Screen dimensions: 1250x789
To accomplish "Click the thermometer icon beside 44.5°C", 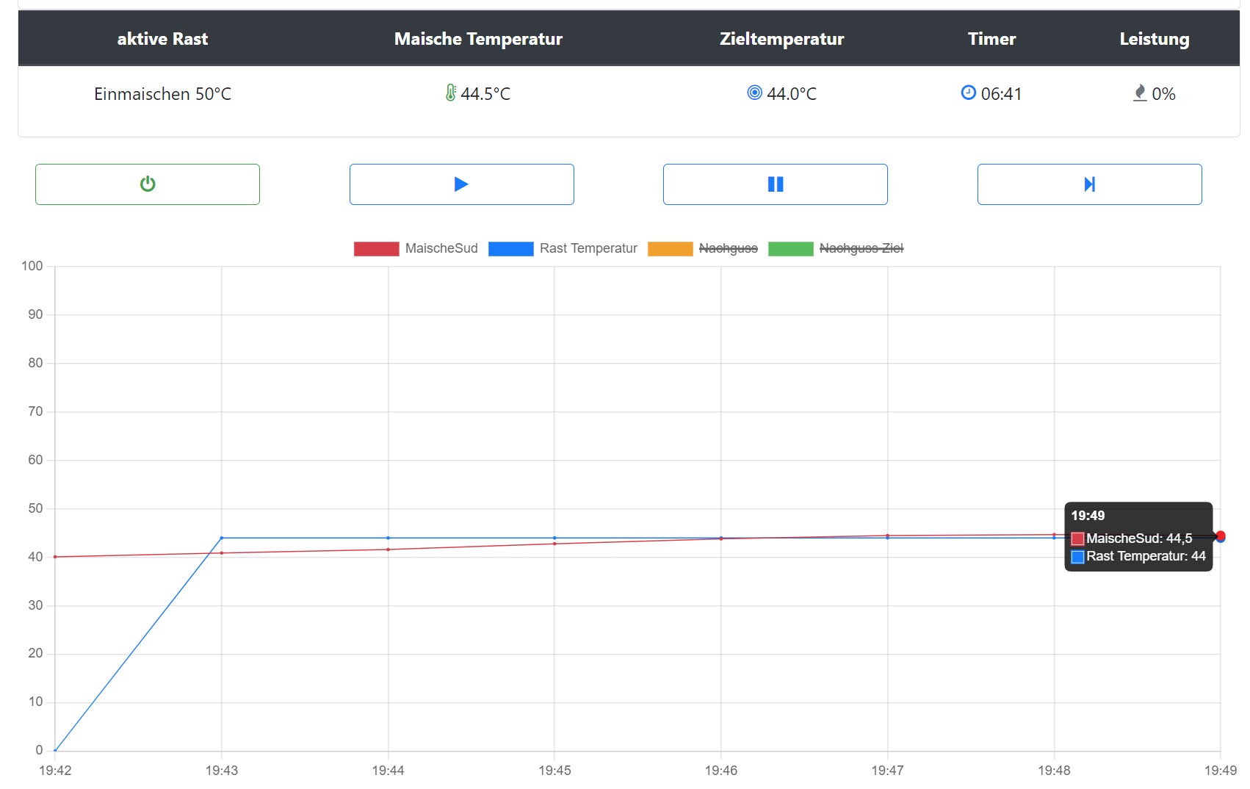I will 451,93.
